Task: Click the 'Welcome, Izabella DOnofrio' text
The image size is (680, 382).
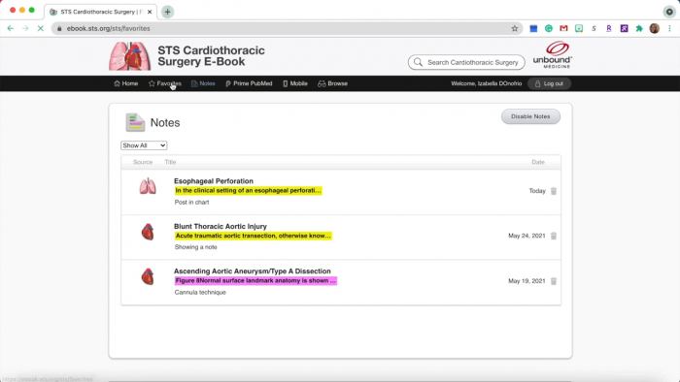Action: [x=486, y=83]
